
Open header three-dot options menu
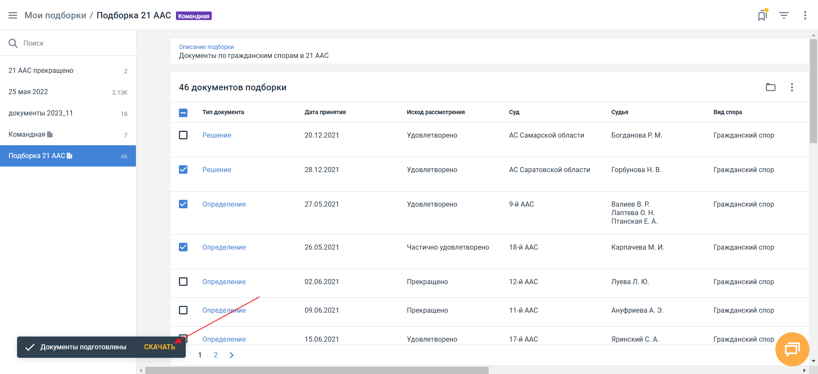[805, 15]
